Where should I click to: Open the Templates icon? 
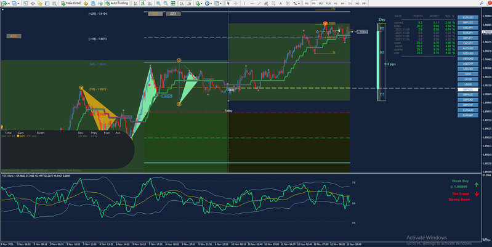217,3
